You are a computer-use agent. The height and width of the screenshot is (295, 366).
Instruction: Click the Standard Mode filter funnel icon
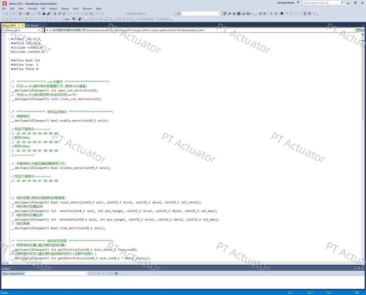click(298, 3)
